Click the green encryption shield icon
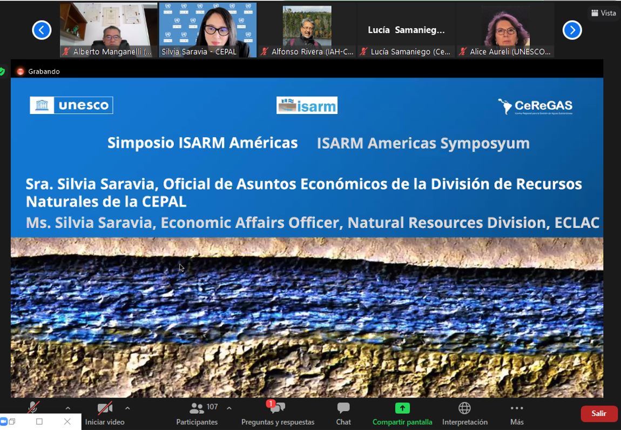 coord(2,71)
